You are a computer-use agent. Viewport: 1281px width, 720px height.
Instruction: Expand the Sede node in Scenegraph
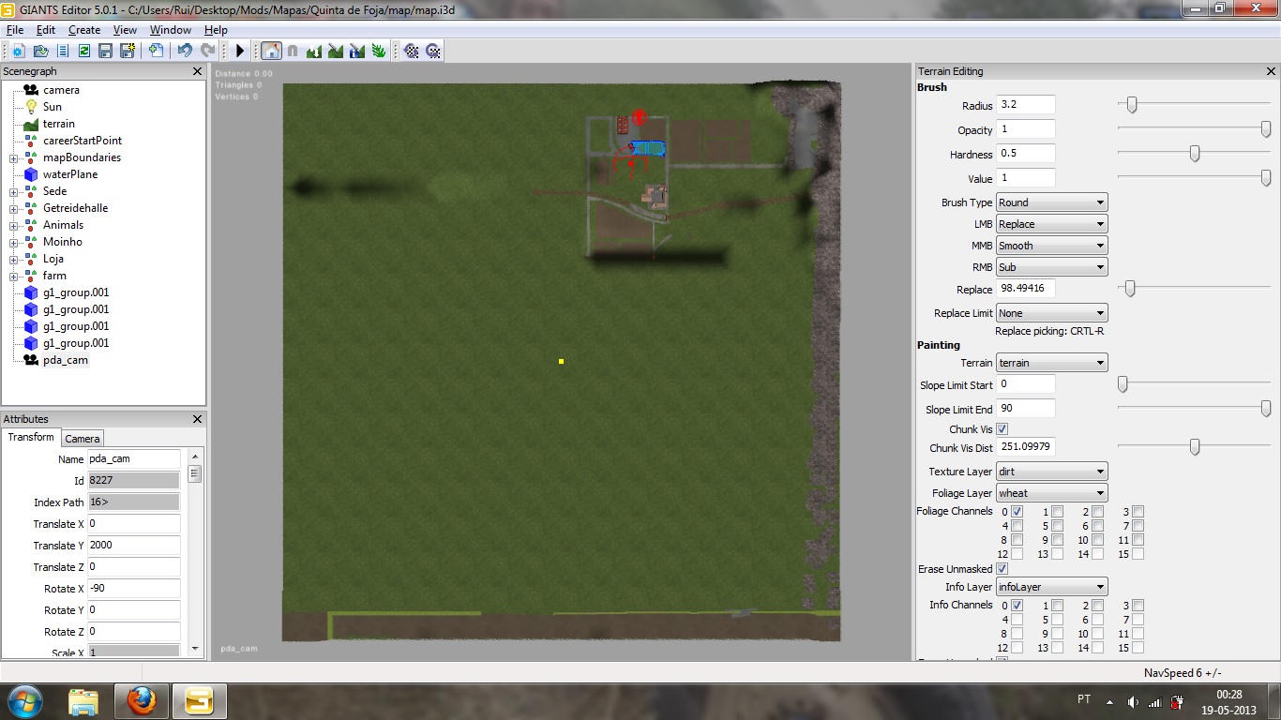14,192
